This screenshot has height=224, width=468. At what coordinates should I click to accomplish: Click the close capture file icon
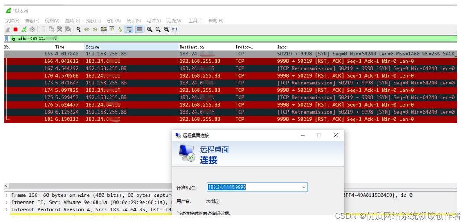point(60,29)
